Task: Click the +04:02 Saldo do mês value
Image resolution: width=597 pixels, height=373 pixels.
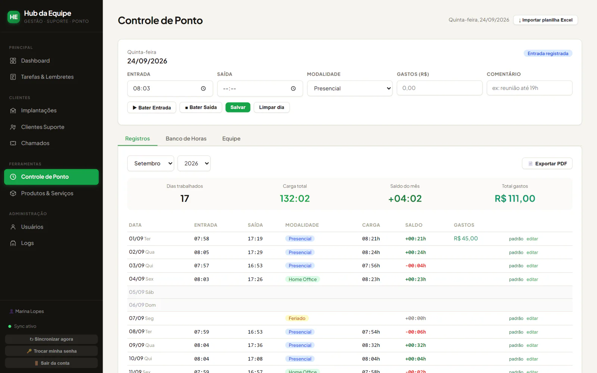Action: pyautogui.click(x=405, y=198)
